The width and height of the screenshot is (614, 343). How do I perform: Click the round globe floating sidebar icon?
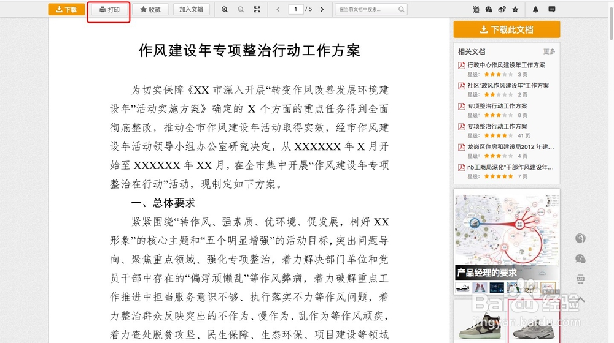pos(580,238)
